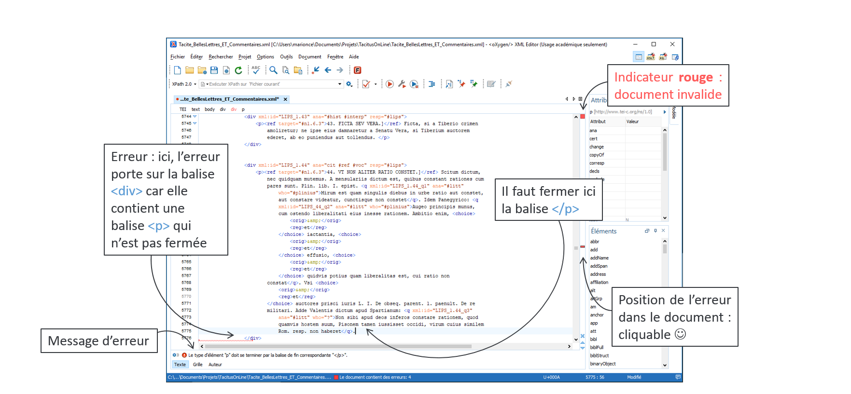The image size is (851, 394).
Task: Save the file with the floppy disk icon
Action: (214, 70)
